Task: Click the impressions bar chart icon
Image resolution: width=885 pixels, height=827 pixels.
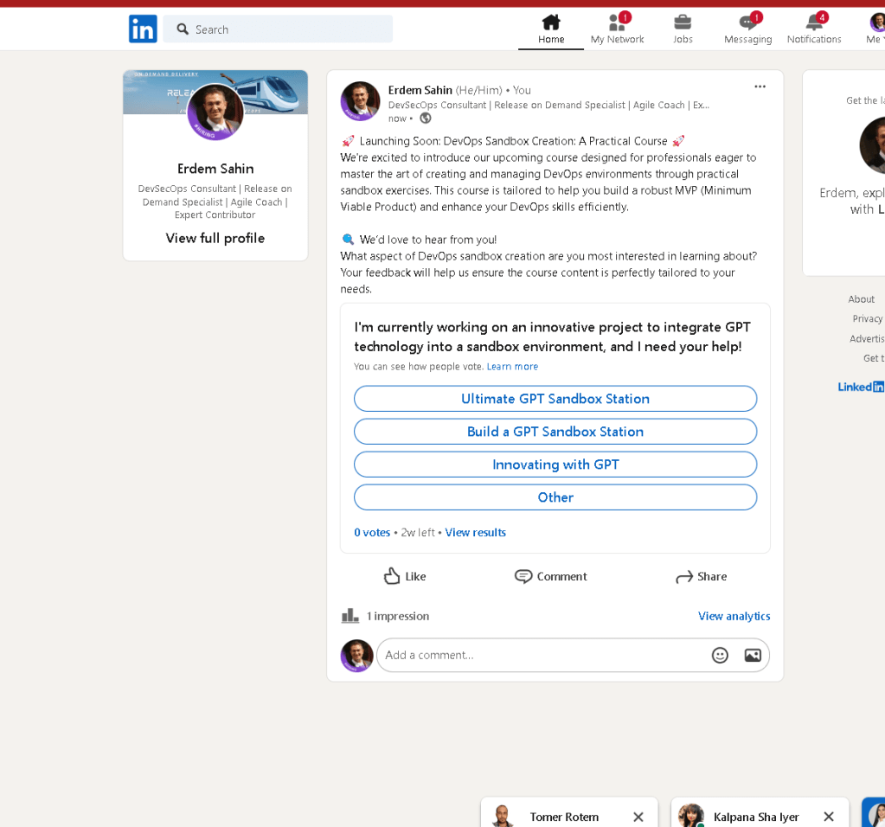Action: coord(350,616)
